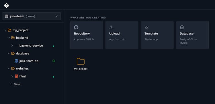
Task: Collapse the websites folder chevron
Action: [x=9, y=68]
